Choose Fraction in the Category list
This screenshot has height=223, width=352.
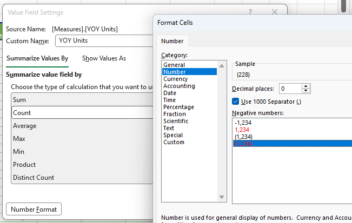point(189,114)
